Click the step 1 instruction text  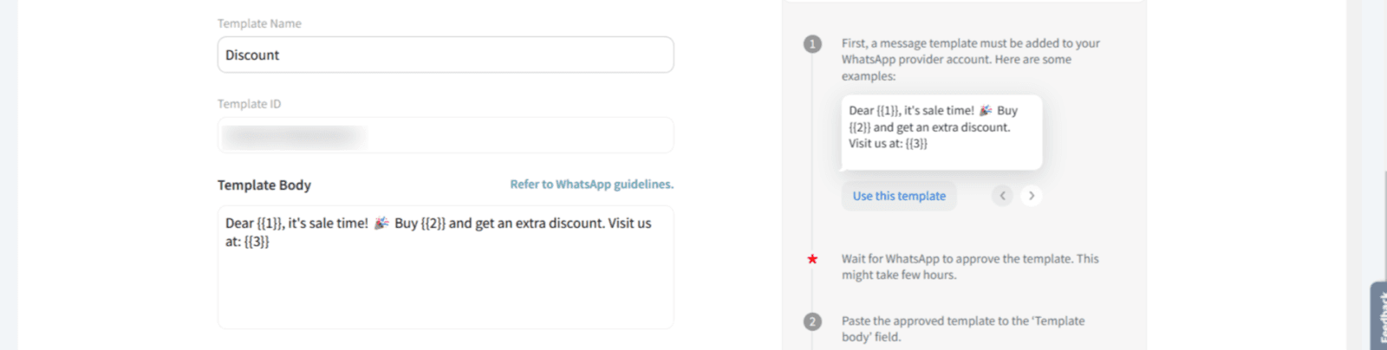pyautogui.click(x=970, y=60)
